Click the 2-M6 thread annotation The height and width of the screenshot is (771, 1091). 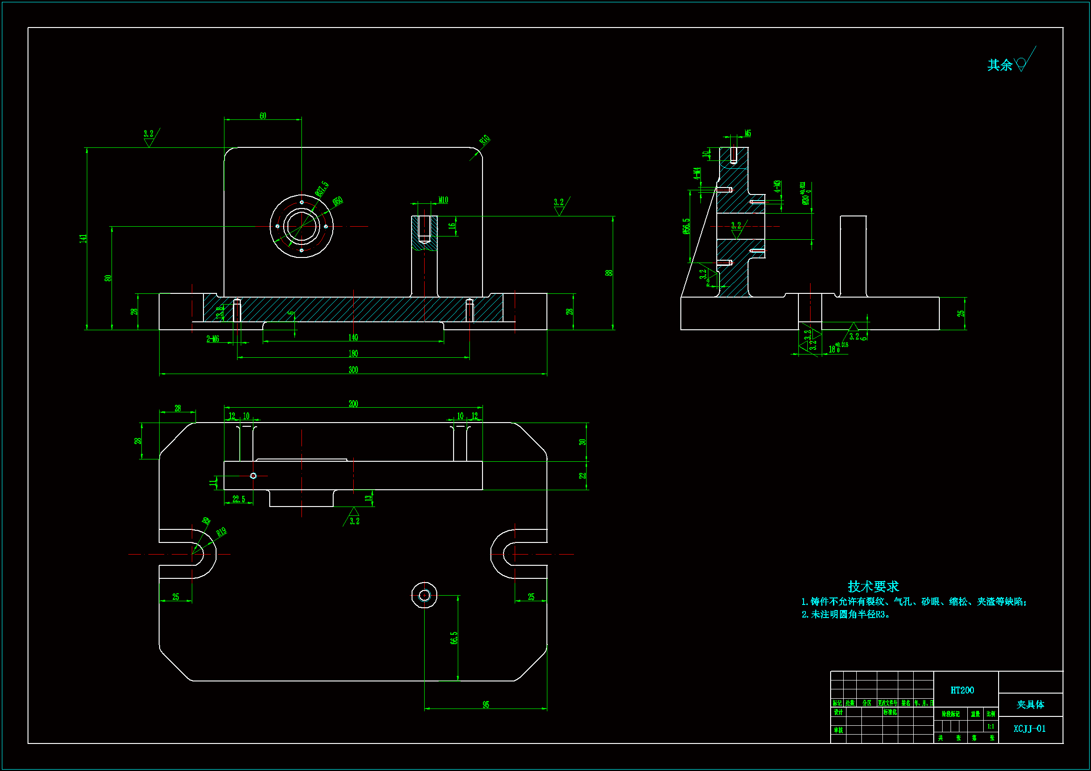coord(212,339)
